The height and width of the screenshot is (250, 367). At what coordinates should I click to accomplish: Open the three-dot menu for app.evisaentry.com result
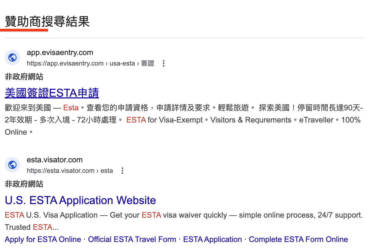[x=164, y=63]
